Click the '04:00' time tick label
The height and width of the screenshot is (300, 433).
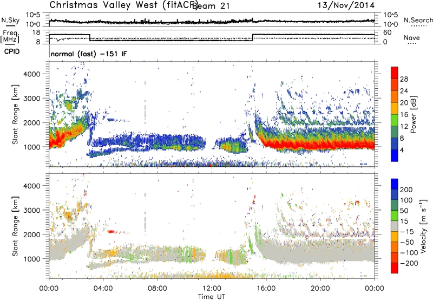(103, 289)
